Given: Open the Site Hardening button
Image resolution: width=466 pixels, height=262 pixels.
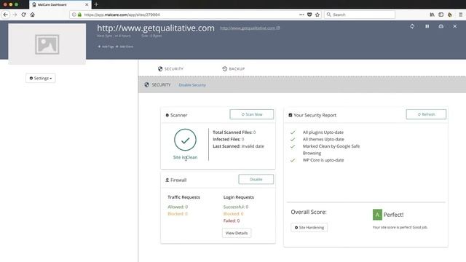Looking at the screenshot, I should 309,228.
